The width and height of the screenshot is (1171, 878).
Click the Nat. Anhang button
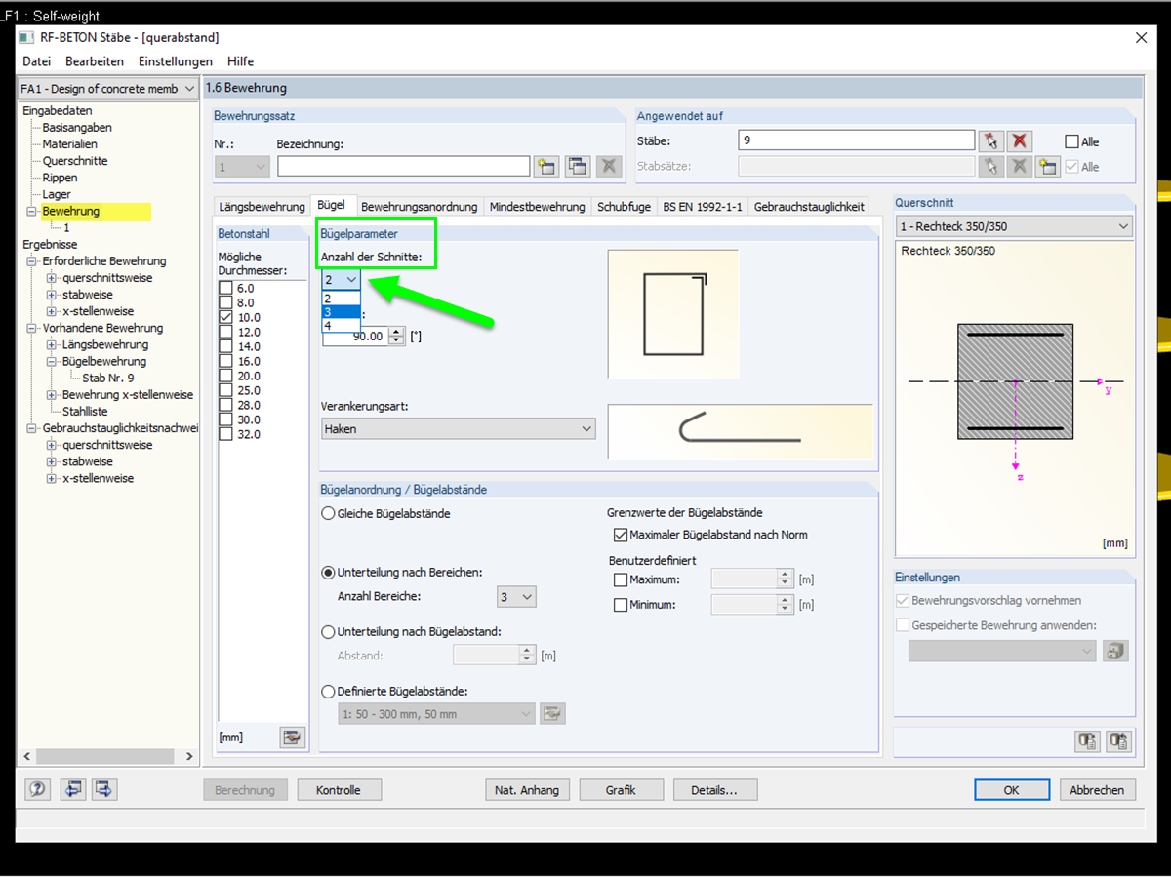coord(526,790)
